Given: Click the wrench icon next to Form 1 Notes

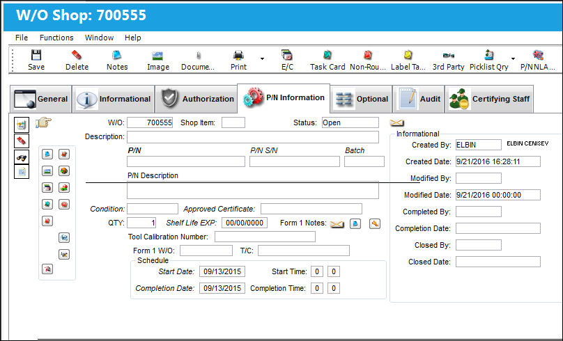Looking at the screenshot, I should pyautogui.click(x=374, y=224).
